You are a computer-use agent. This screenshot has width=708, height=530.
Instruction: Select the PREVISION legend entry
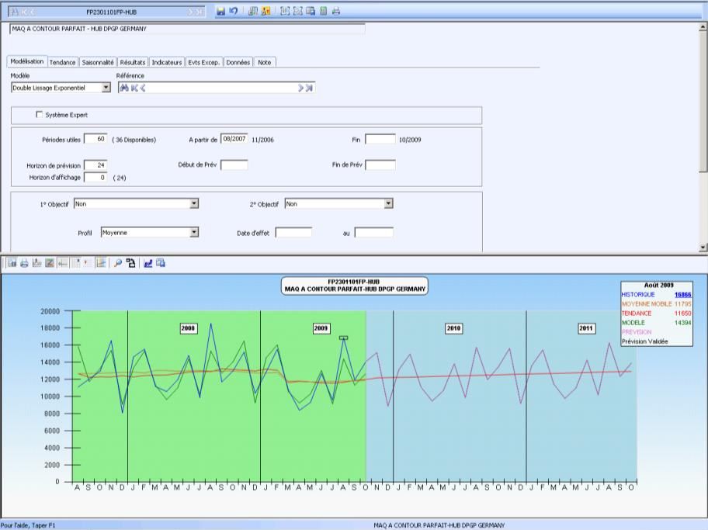pyautogui.click(x=637, y=331)
